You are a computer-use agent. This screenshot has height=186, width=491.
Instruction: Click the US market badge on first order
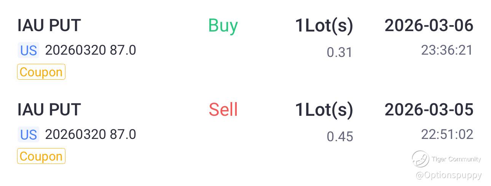coord(29,50)
